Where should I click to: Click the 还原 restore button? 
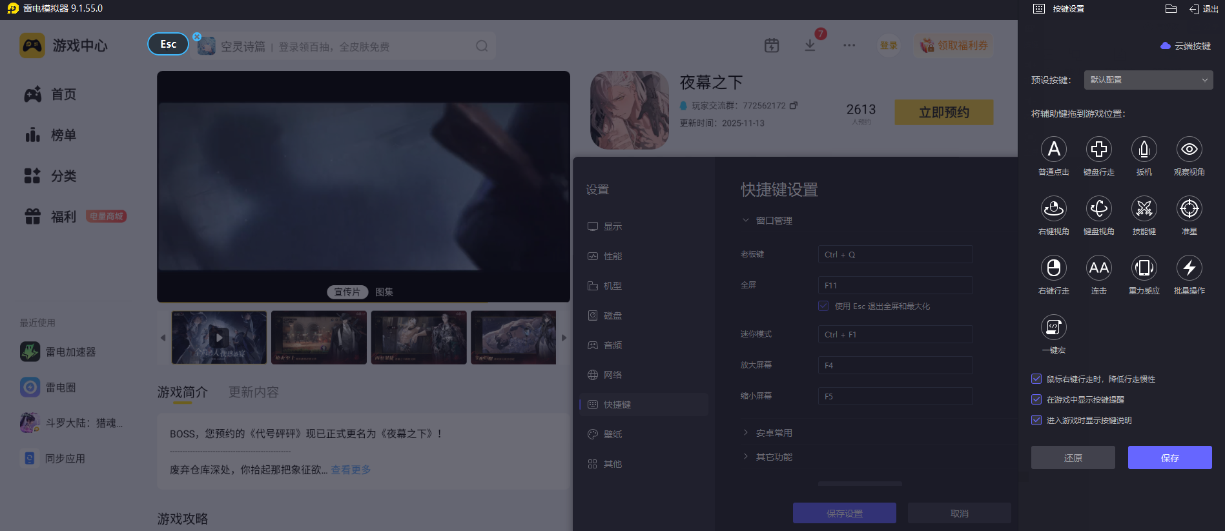(1073, 457)
